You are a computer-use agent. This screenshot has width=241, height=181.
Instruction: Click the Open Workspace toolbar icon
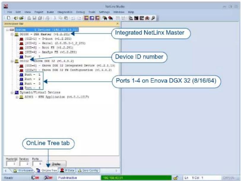16,18
